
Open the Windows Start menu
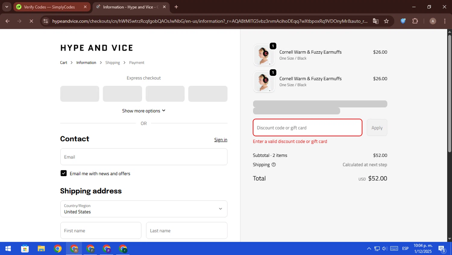pos(8,249)
